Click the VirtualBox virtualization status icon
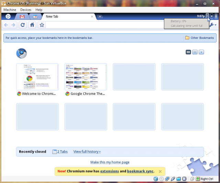The height and width of the screenshot is (183, 220). [184, 179]
